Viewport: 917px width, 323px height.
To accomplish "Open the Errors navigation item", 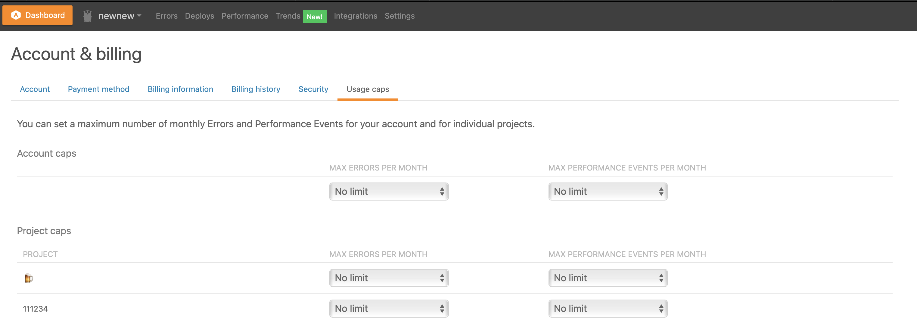I will 166,16.
